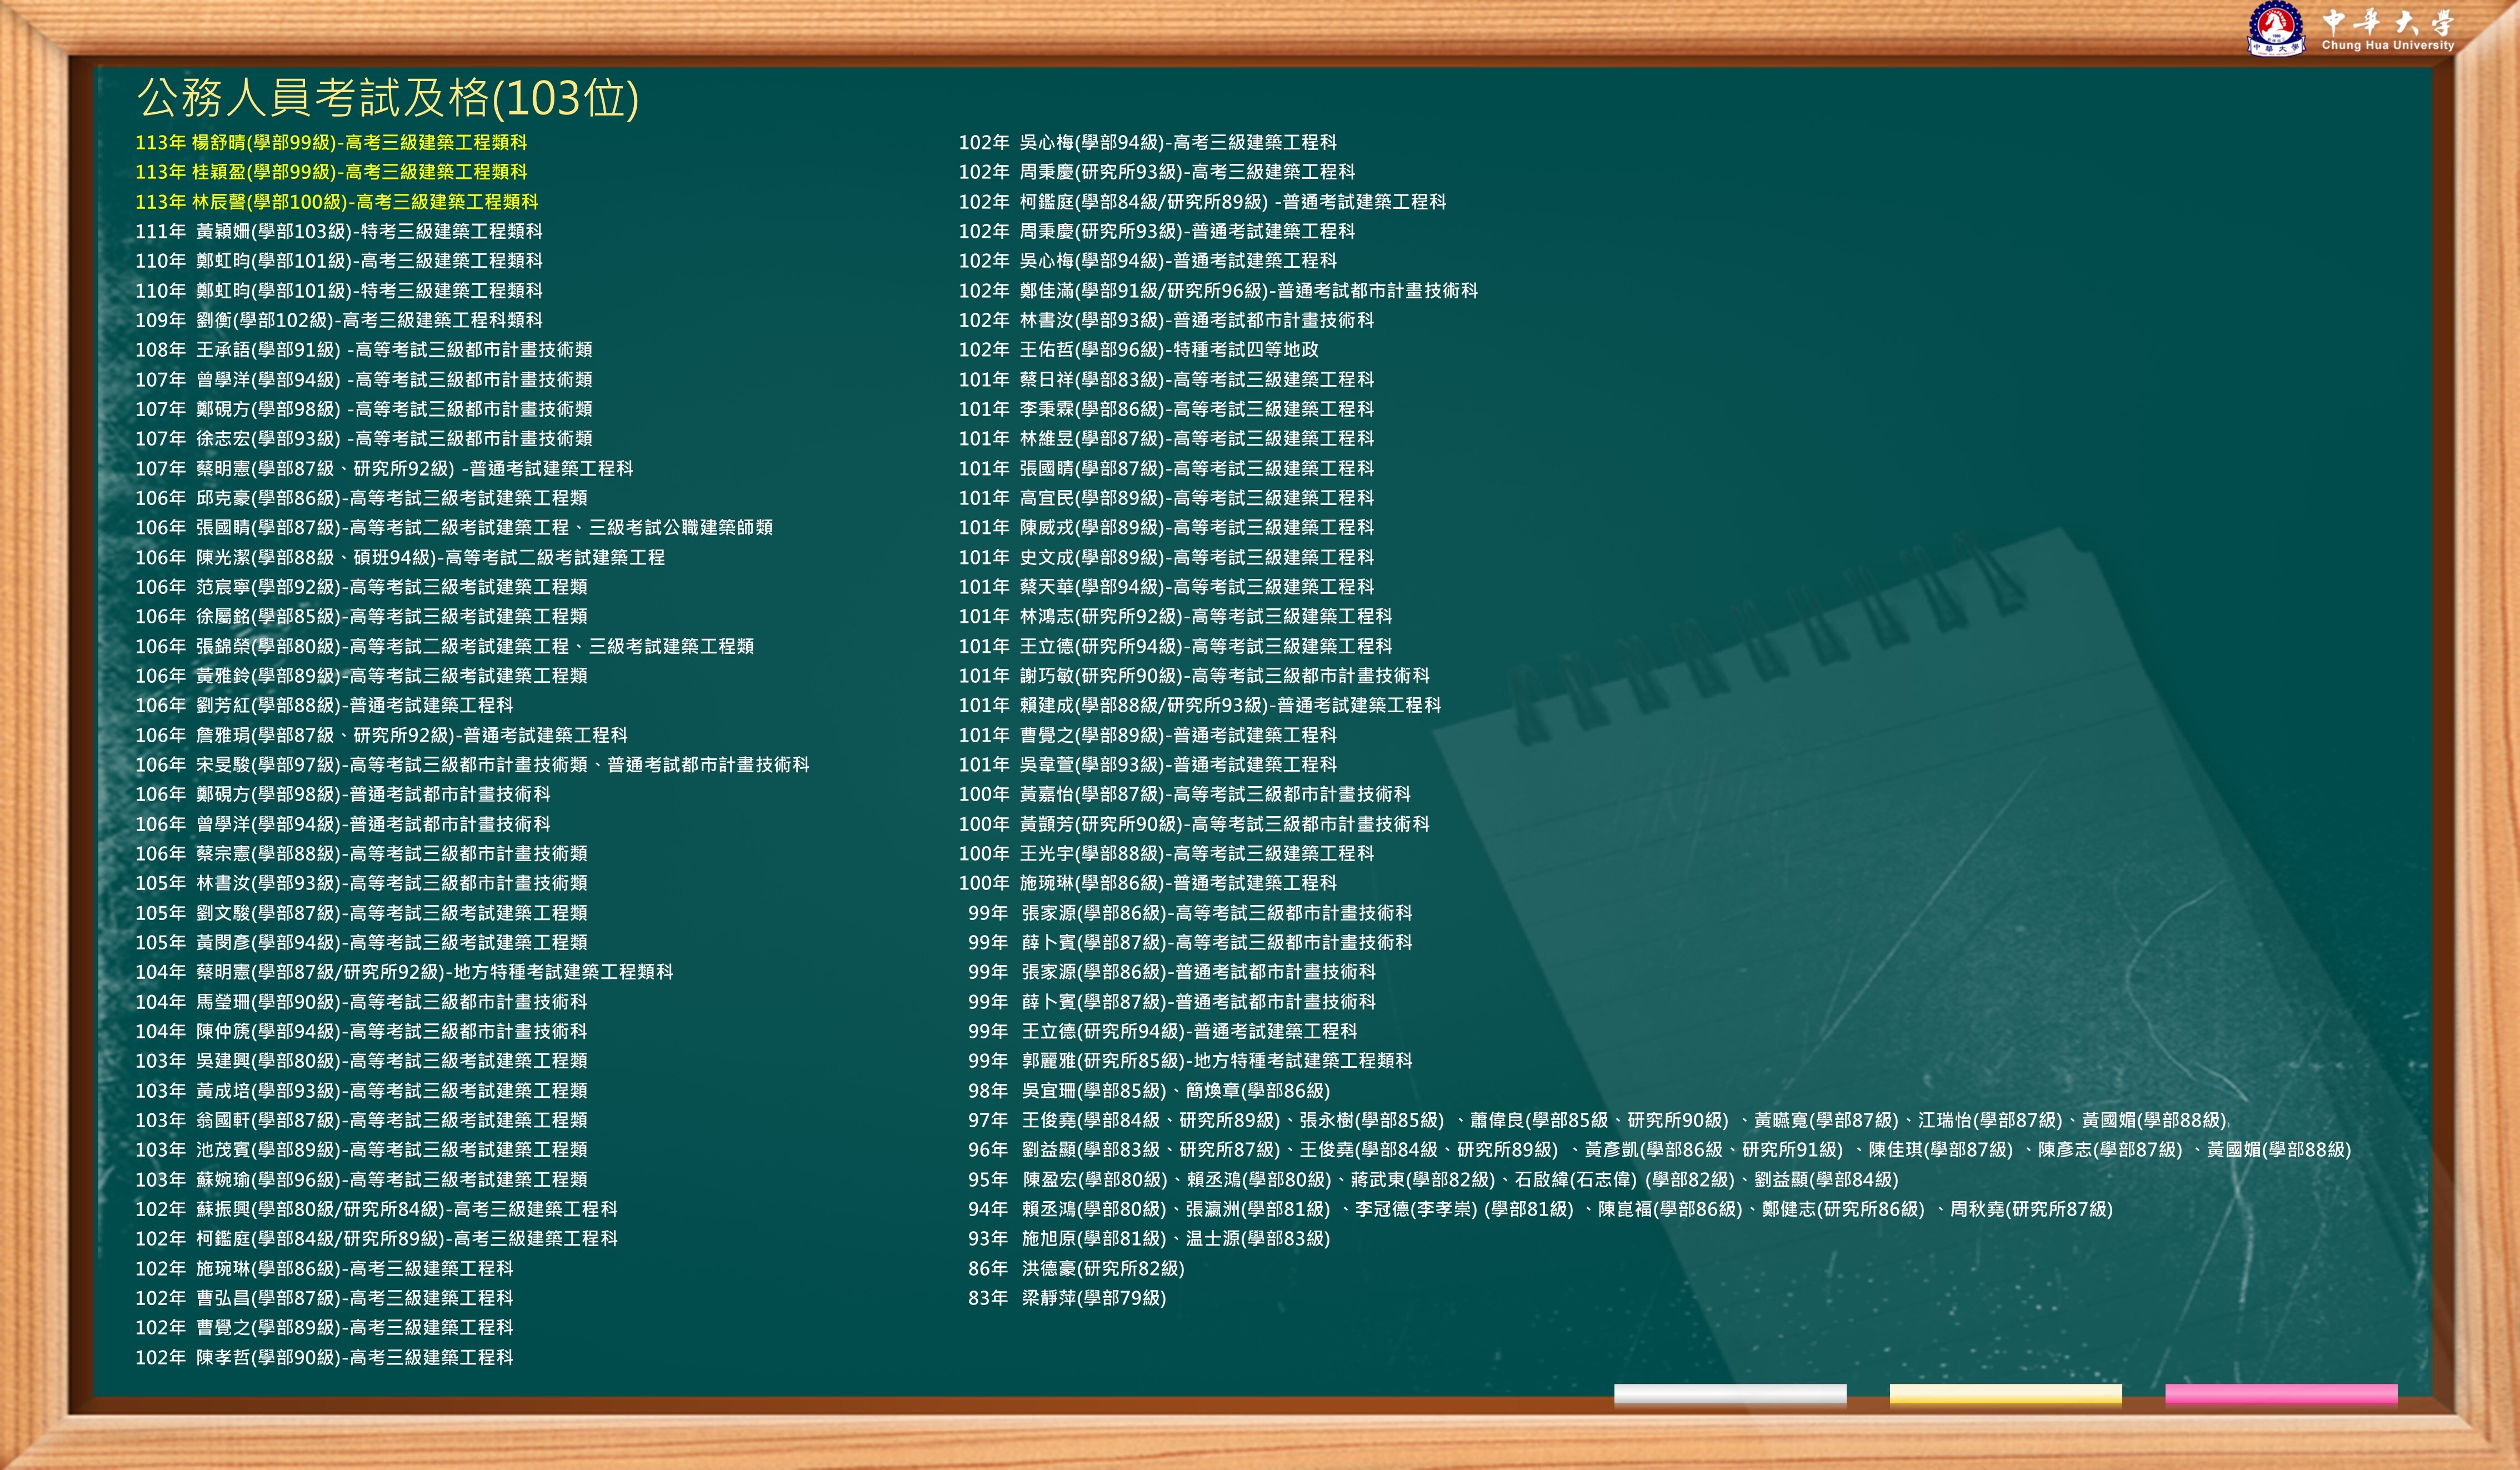Select the yellow 113年 林辰謦 entry

(336, 202)
